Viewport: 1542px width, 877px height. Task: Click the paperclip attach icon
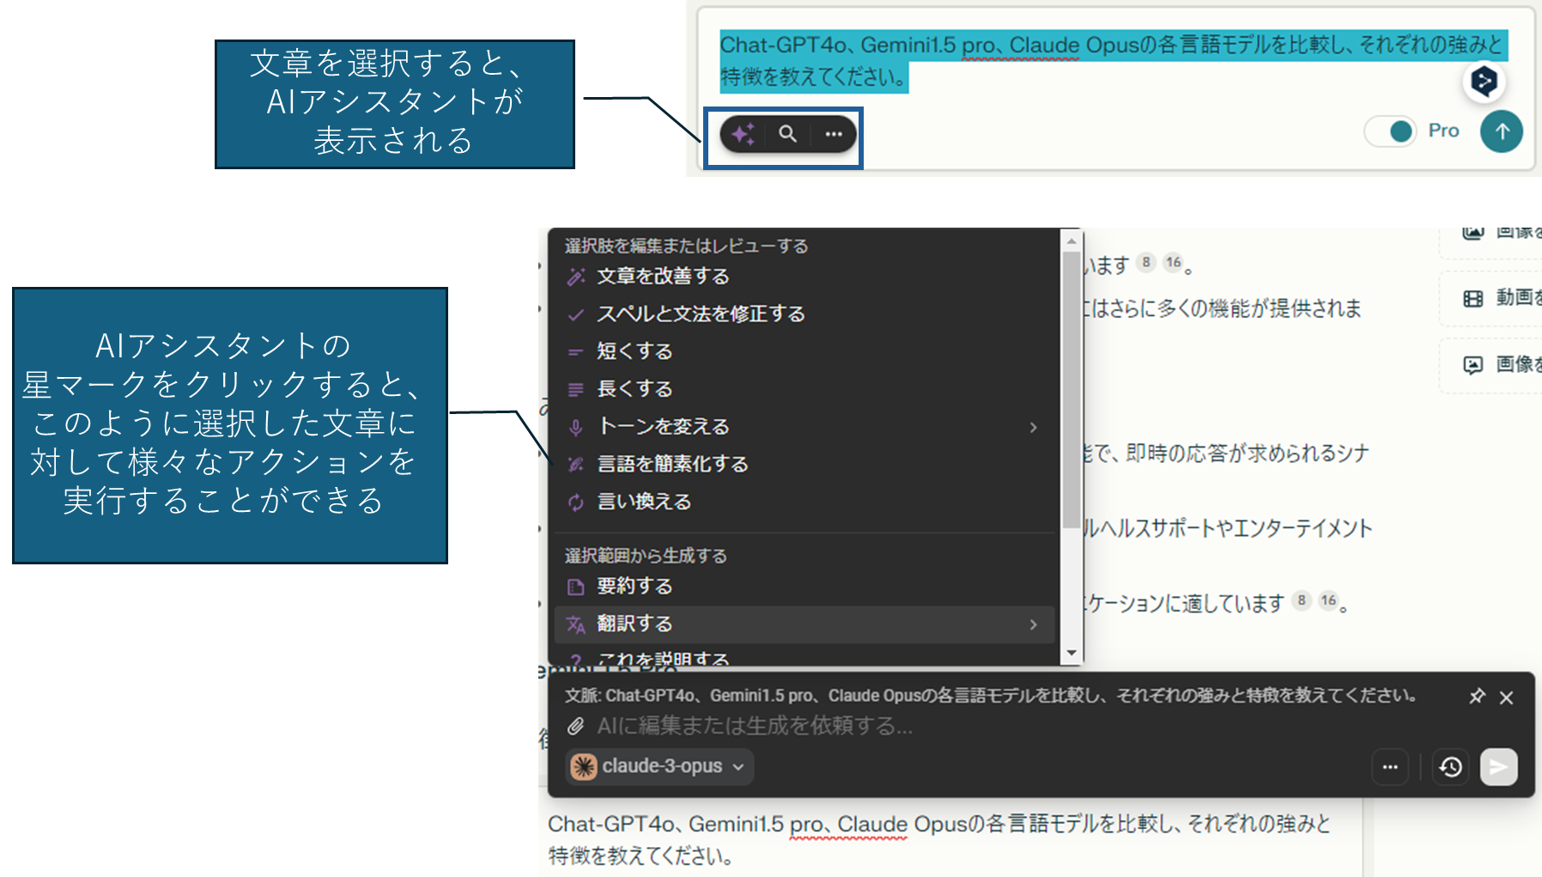(x=575, y=727)
